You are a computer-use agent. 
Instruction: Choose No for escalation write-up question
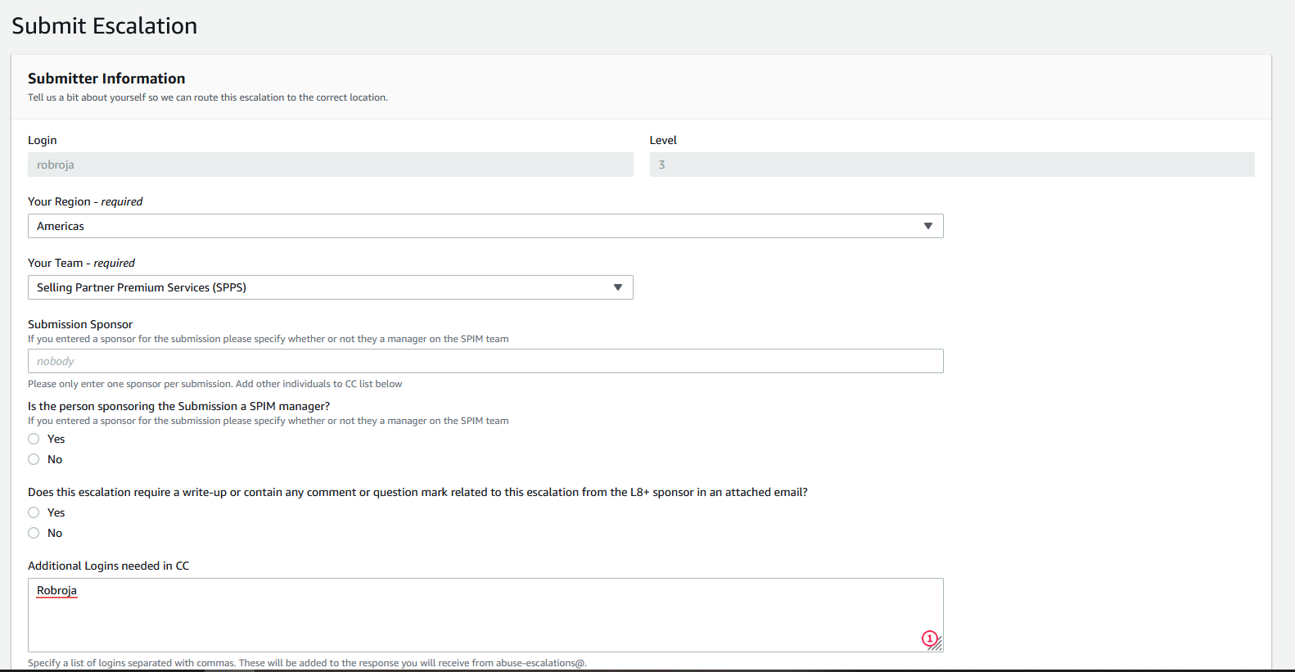tap(34, 533)
